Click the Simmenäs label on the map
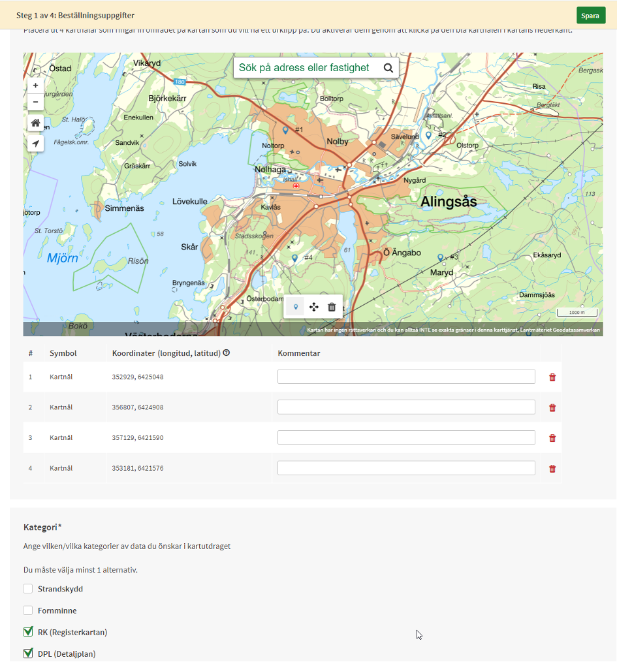 [x=124, y=208]
